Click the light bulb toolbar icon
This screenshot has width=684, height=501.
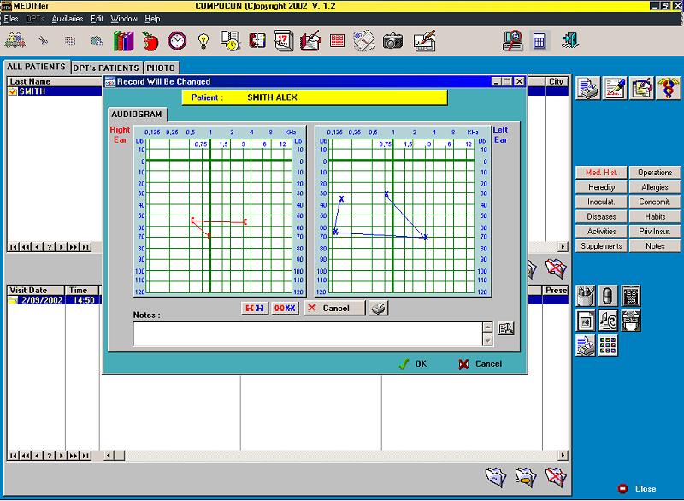pos(203,41)
